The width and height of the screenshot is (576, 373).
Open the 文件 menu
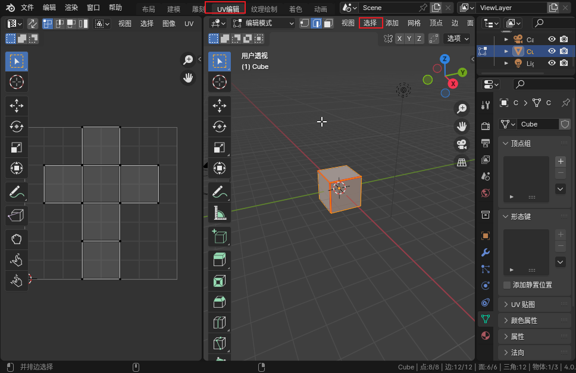pyautogui.click(x=27, y=8)
